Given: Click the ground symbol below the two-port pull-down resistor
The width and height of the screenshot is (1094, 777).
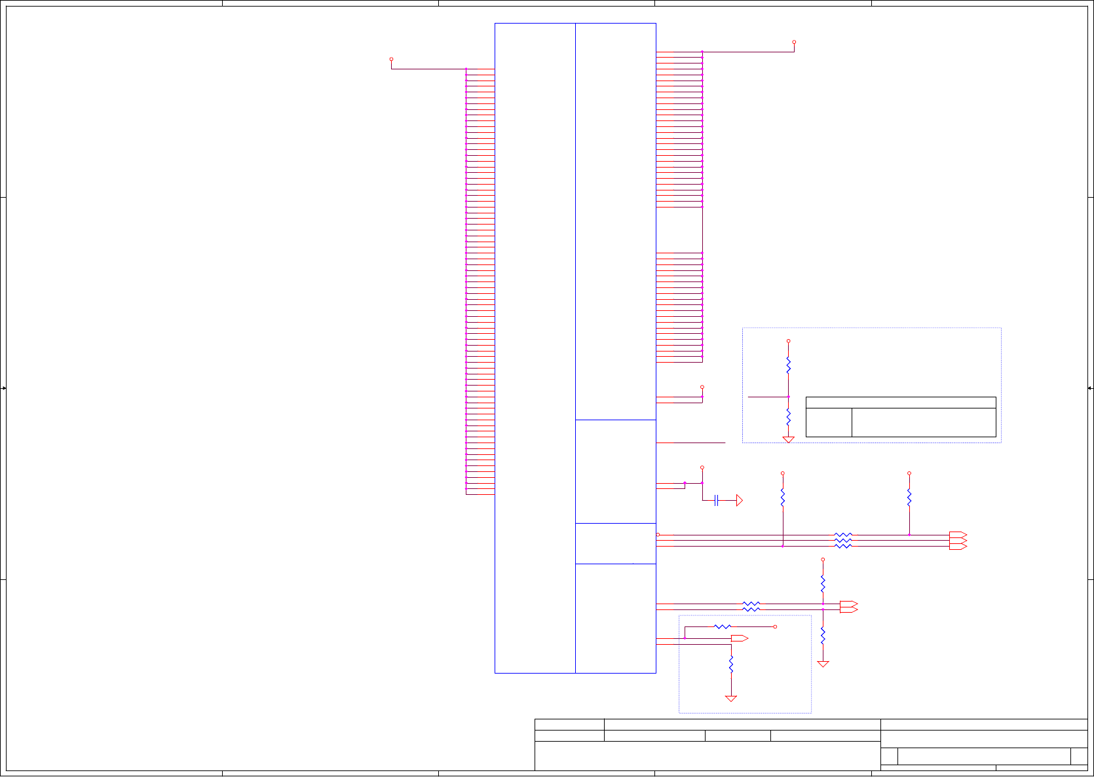Looking at the screenshot, I should click(823, 664).
